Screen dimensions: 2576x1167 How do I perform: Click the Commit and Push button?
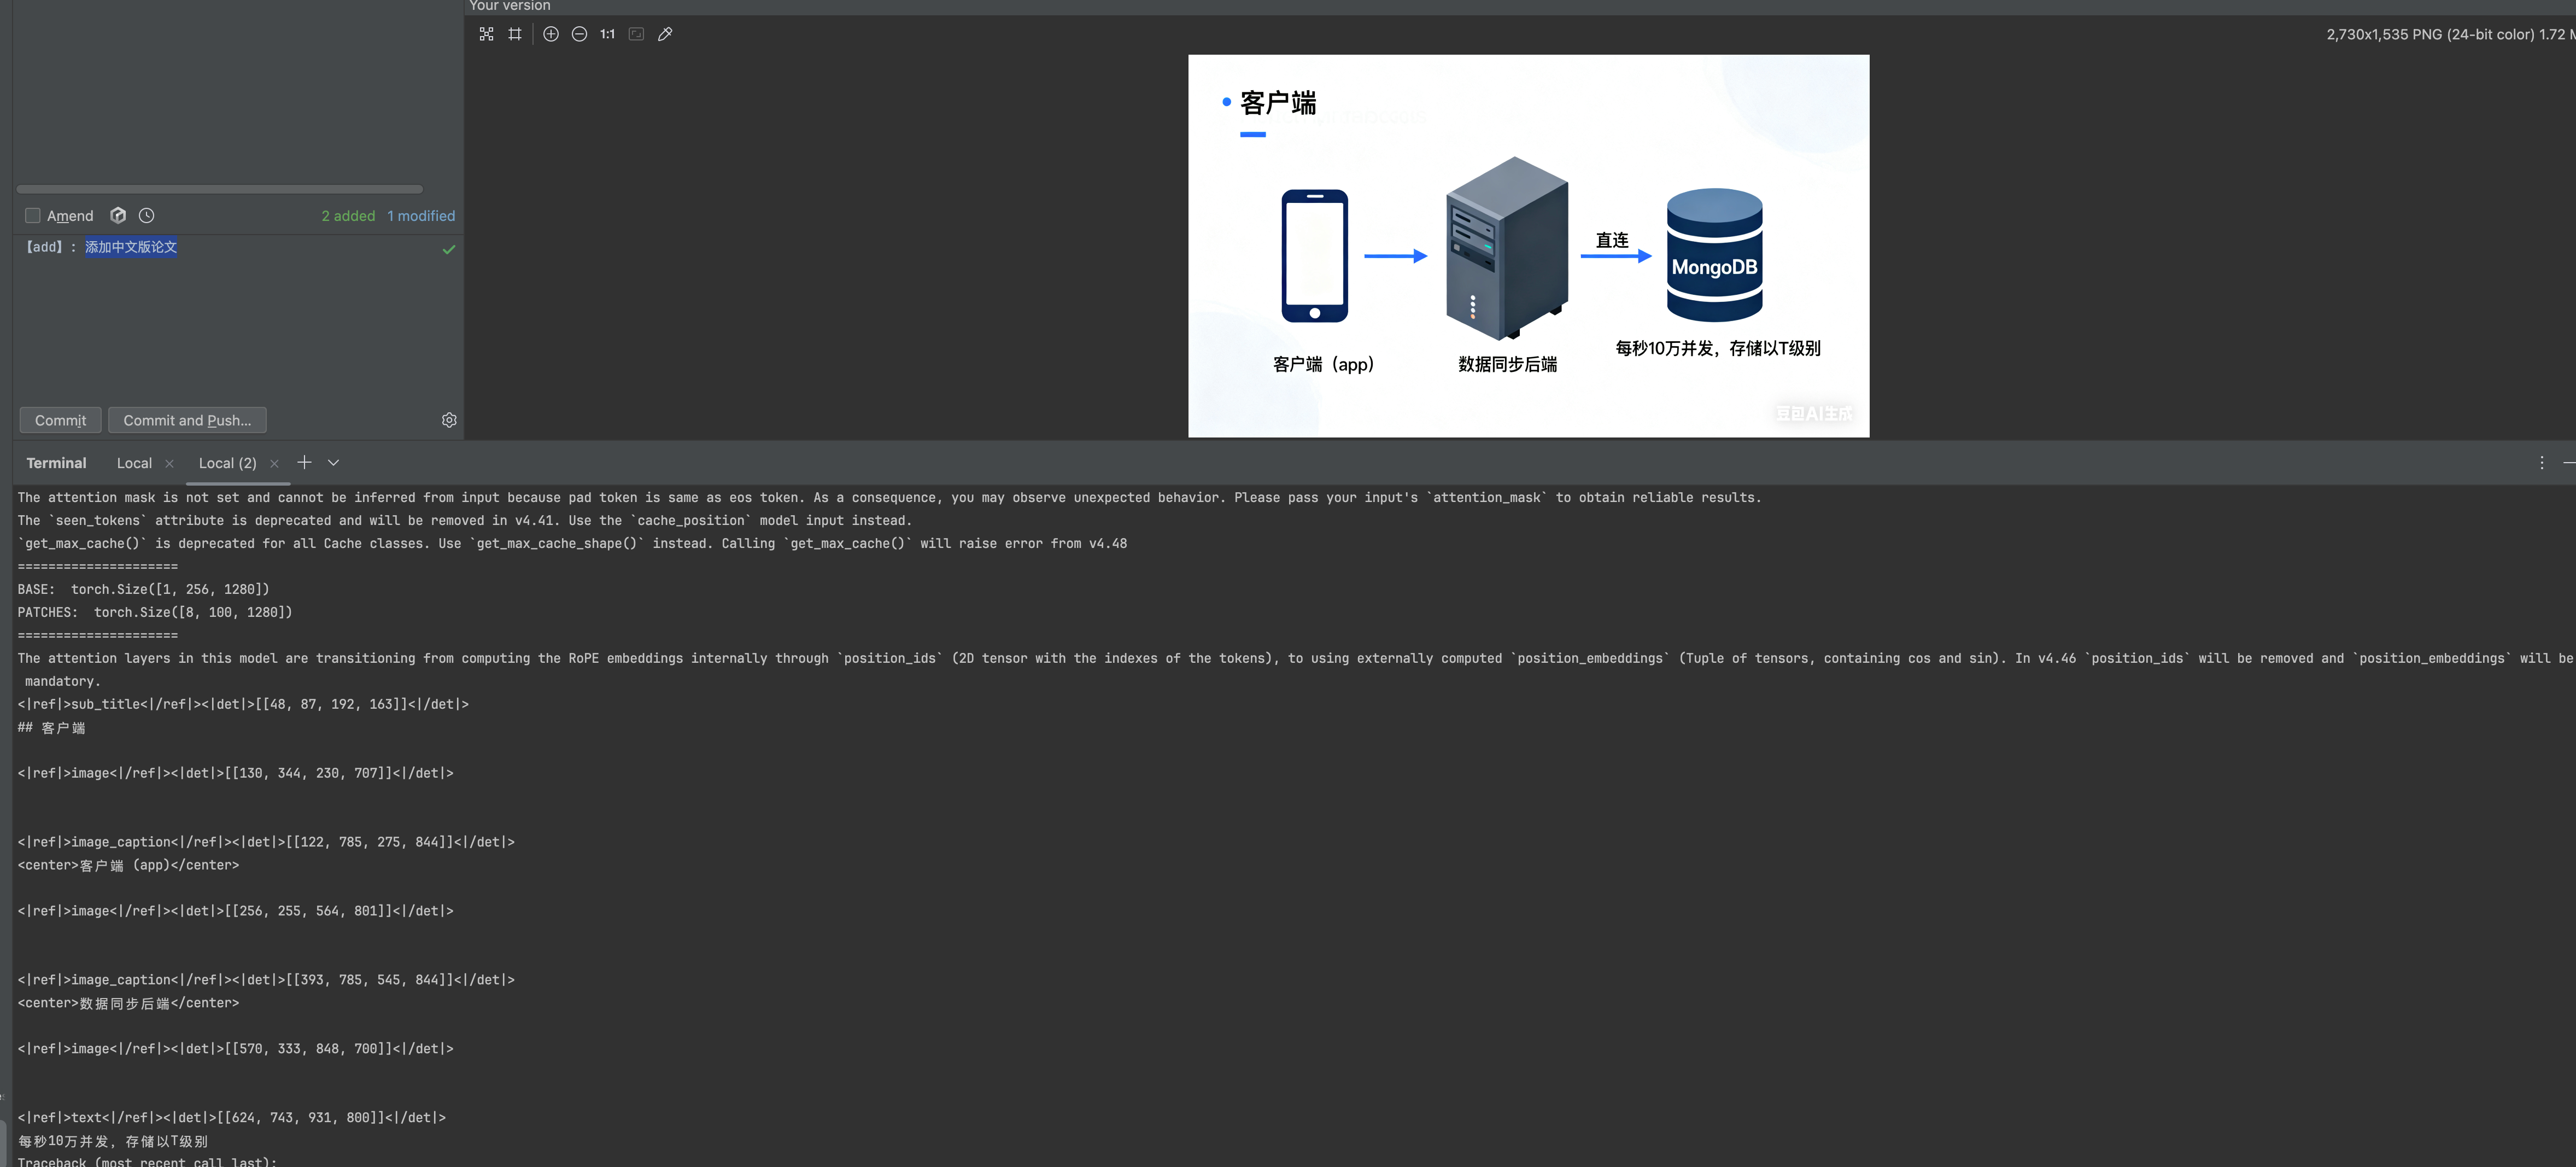[187, 420]
